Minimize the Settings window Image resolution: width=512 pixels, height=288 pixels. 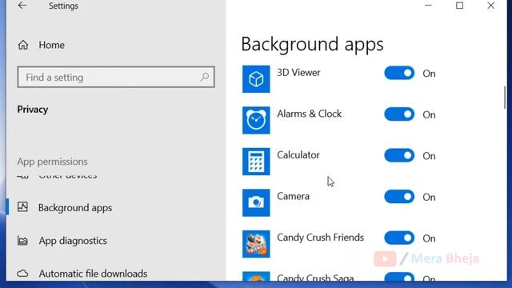429,6
